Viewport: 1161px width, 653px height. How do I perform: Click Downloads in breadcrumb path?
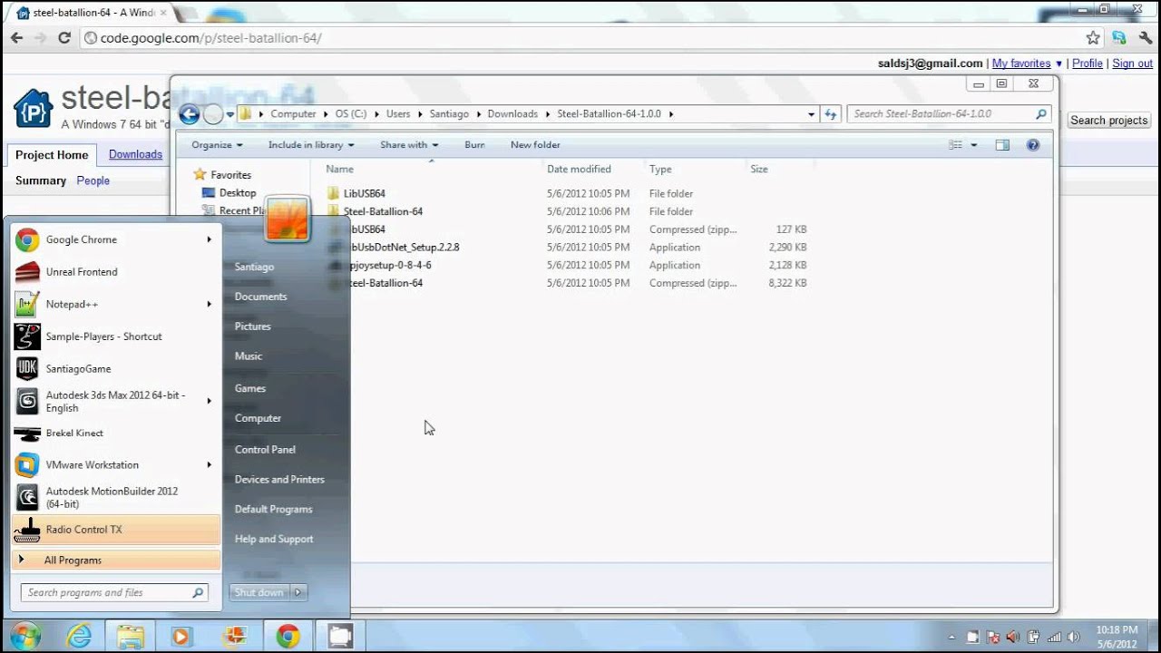click(512, 114)
